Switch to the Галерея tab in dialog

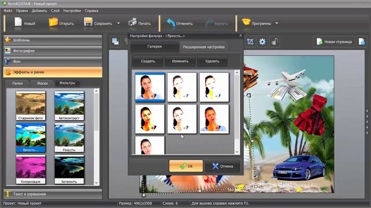[x=155, y=47]
